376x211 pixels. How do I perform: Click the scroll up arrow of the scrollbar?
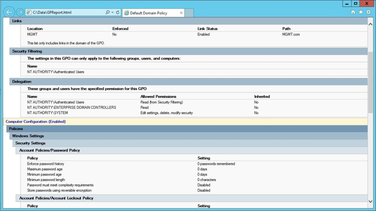[x=370, y=24]
